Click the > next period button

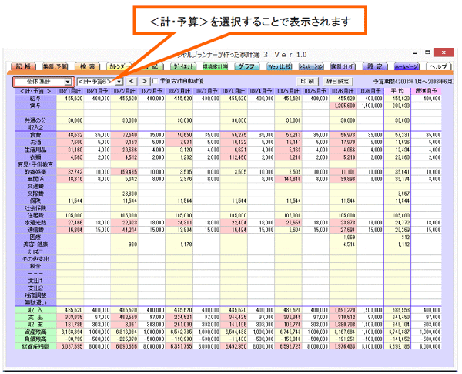click(x=144, y=81)
